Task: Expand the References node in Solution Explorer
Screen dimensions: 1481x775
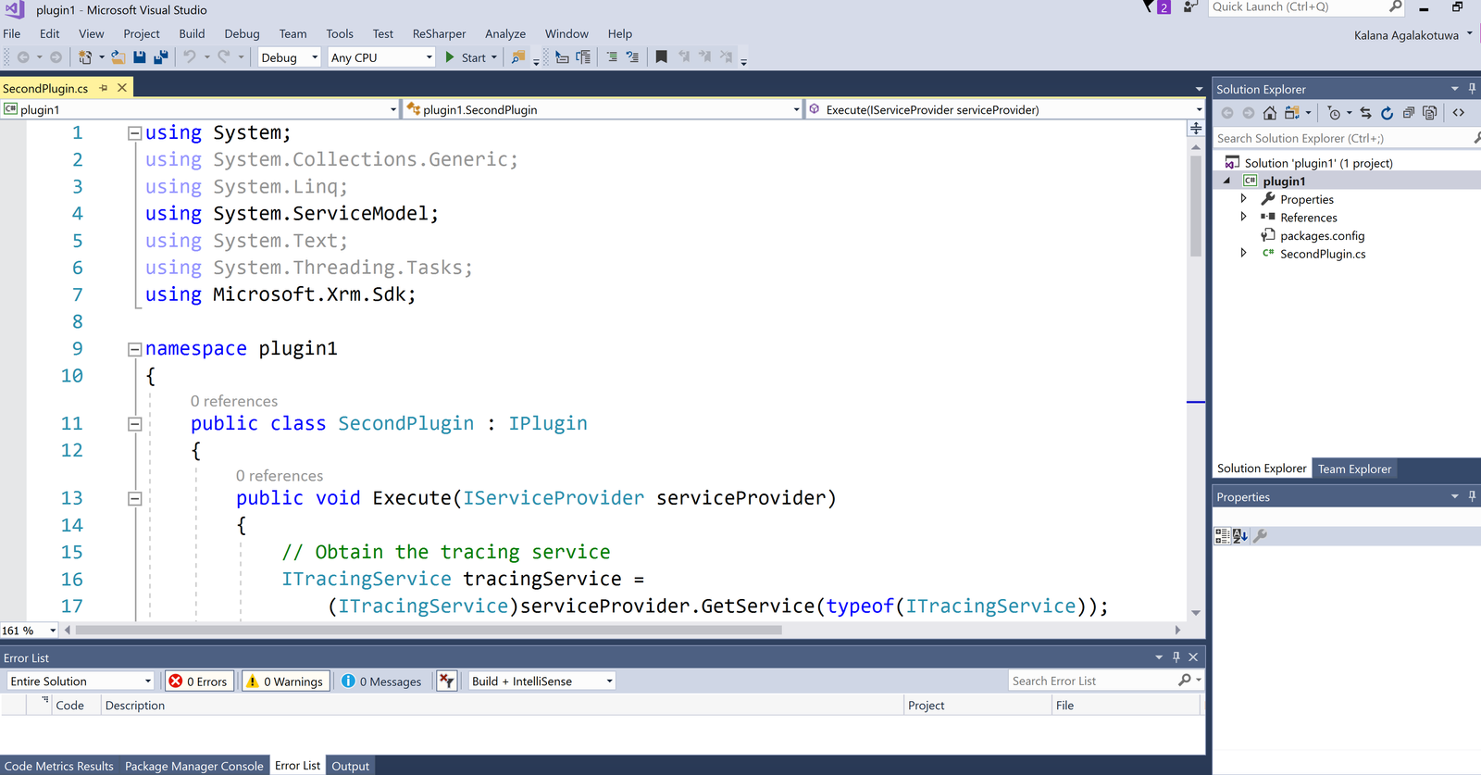Action: pyautogui.click(x=1243, y=218)
